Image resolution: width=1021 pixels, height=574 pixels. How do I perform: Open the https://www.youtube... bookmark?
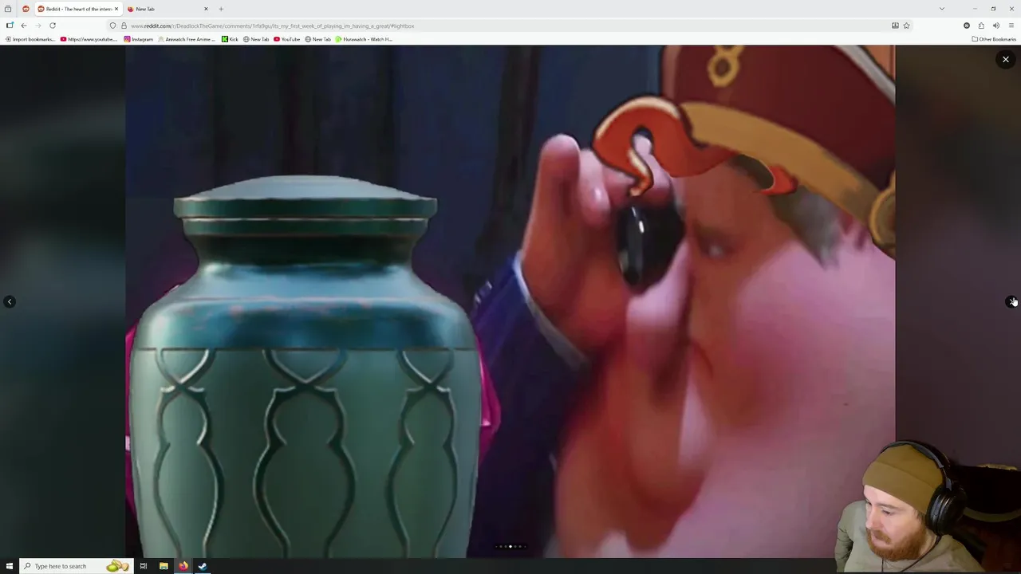click(89, 39)
